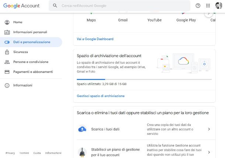
Task: Open the Privacy footer link
Action: (10, 153)
